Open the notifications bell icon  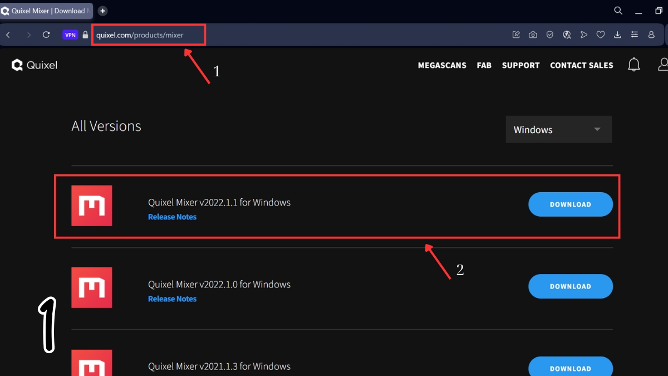pyautogui.click(x=633, y=65)
